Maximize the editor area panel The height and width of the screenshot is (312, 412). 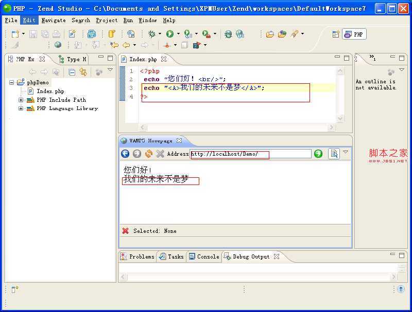(347, 58)
